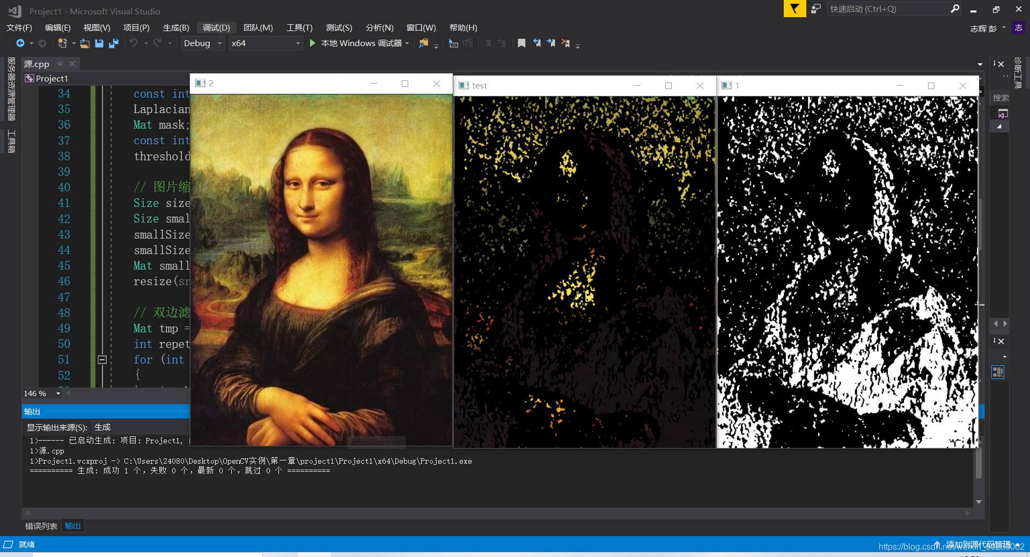Open the 视图(V) menu

[97, 28]
